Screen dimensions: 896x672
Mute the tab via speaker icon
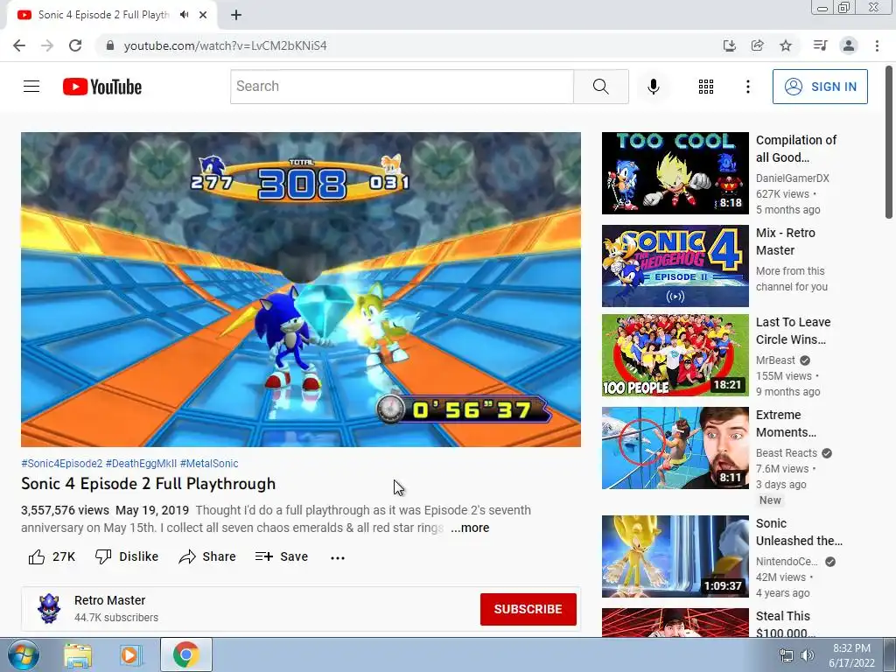[x=184, y=15]
